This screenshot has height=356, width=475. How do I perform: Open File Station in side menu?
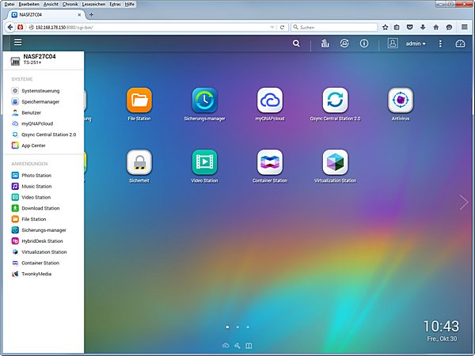[28, 219]
